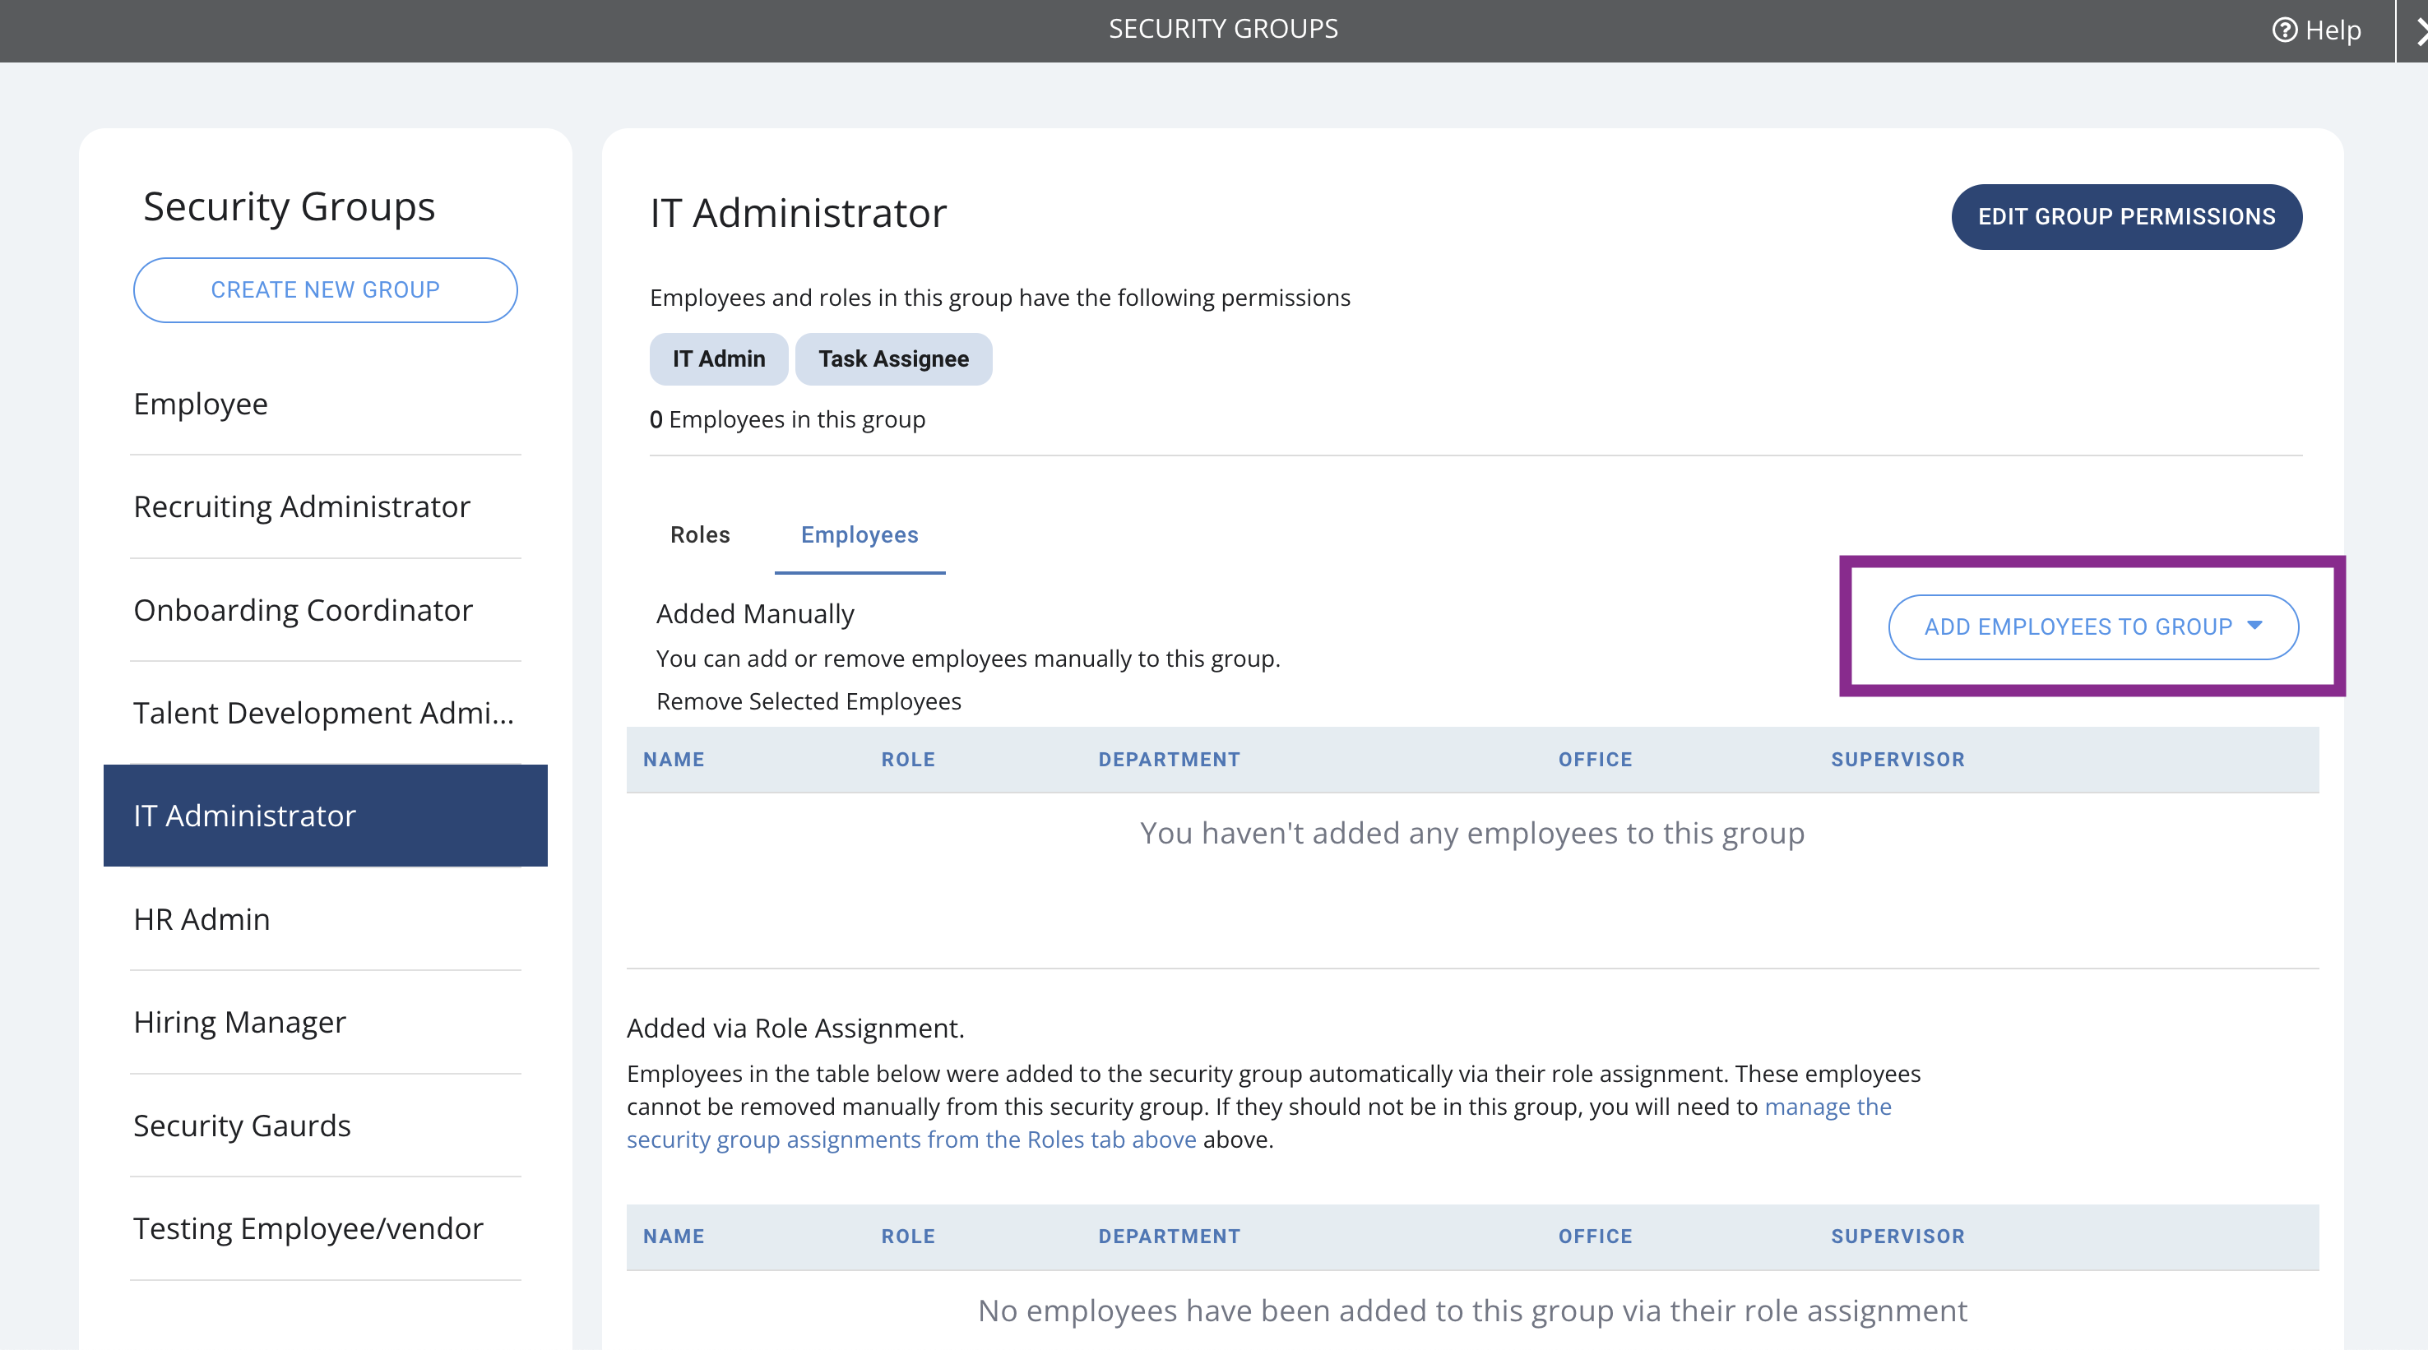Image resolution: width=2428 pixels, height=1350 pixels.
Task: Open Onboarding Coordinator group
Action: click(x=325, y=611)
